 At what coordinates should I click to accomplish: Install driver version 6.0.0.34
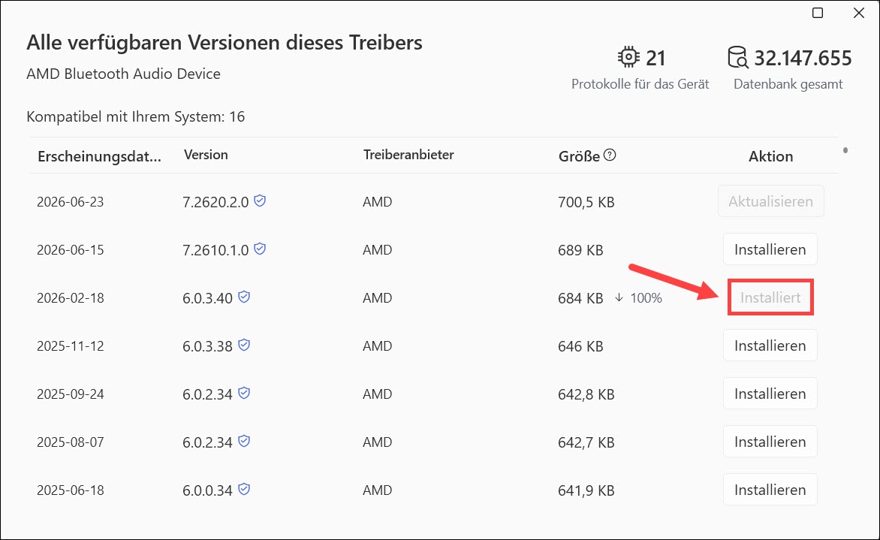(770, 490)
